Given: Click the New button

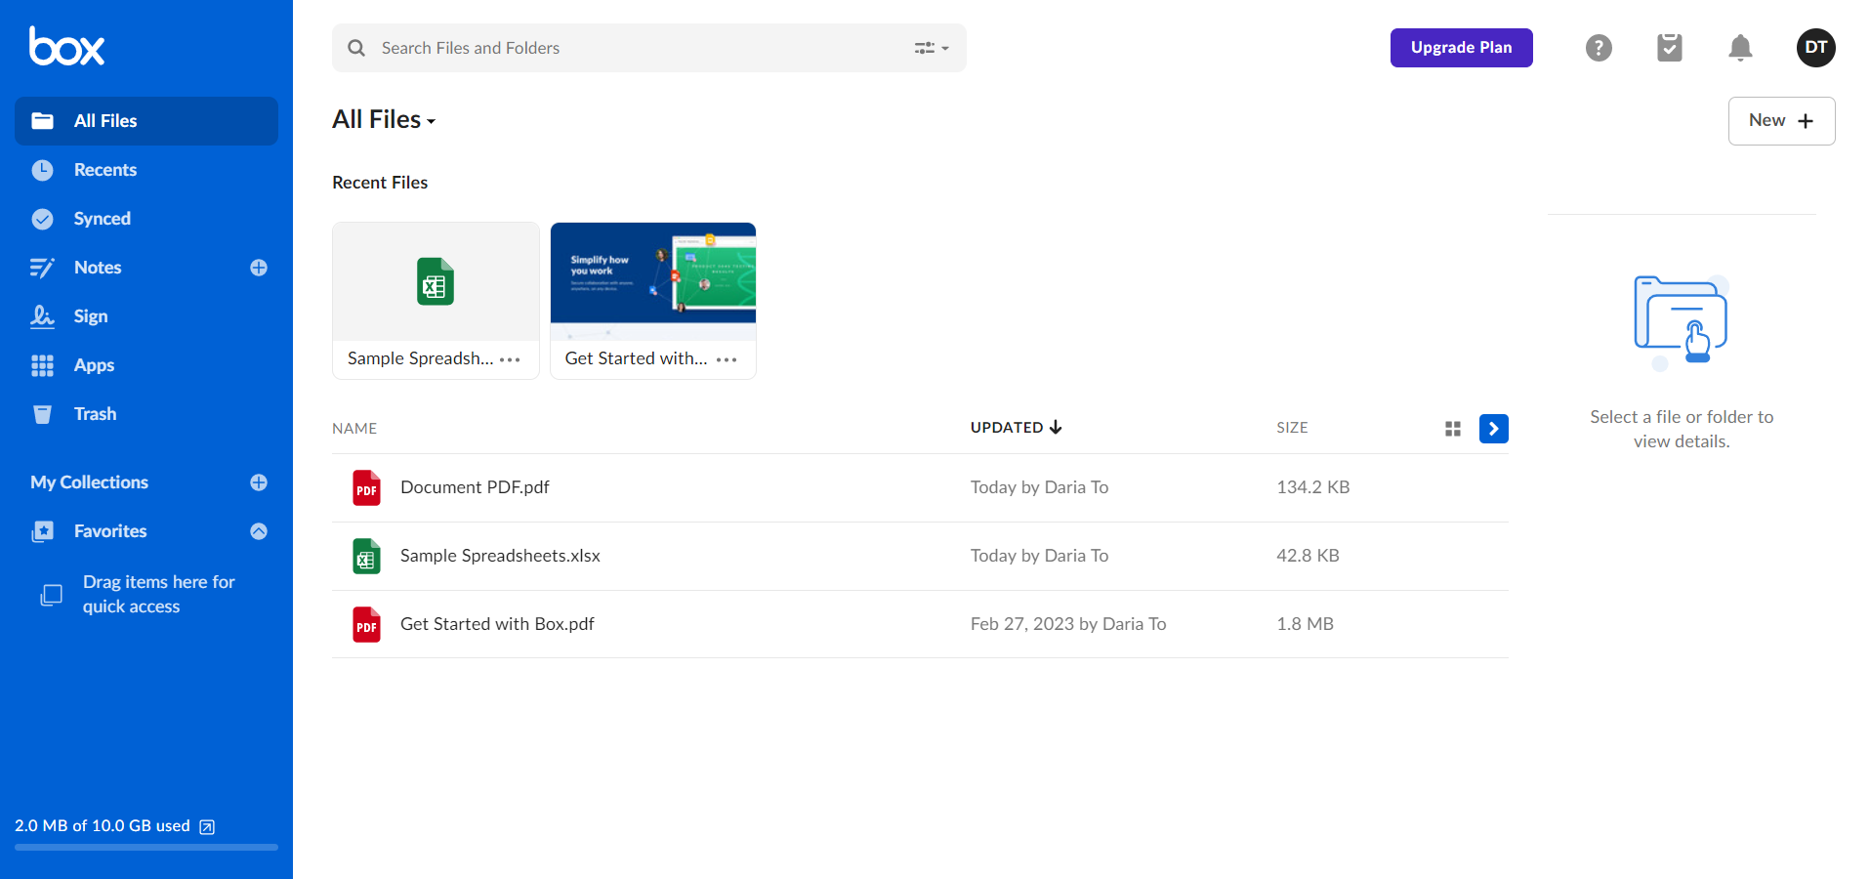Looking at the screenshot, I should click(x=1781, y=121).
